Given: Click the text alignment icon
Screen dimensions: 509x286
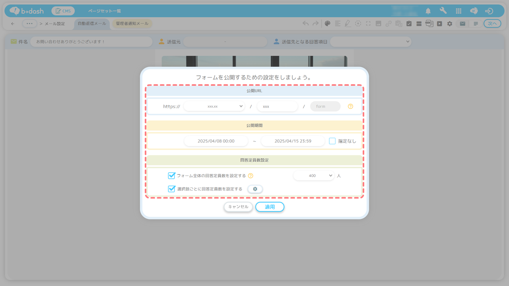Looking at the screenshot, I should click(x=338, y=23).
